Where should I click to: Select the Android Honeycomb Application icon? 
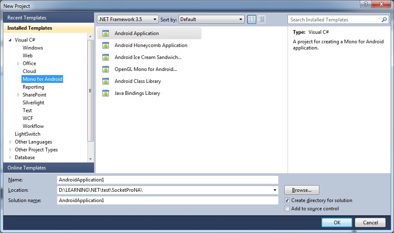pyautogui.click(x=106, y=45)
